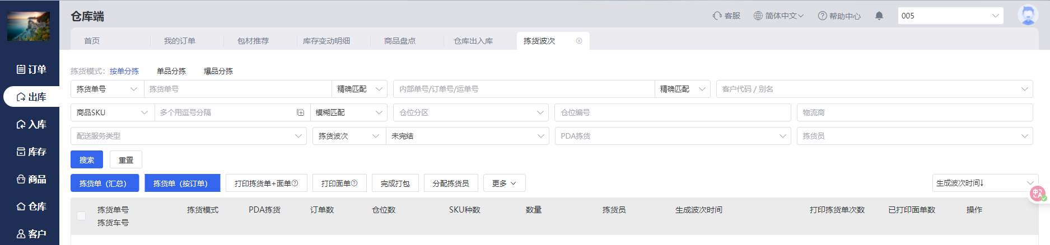Click the help center question icon

tap(822, 16)
